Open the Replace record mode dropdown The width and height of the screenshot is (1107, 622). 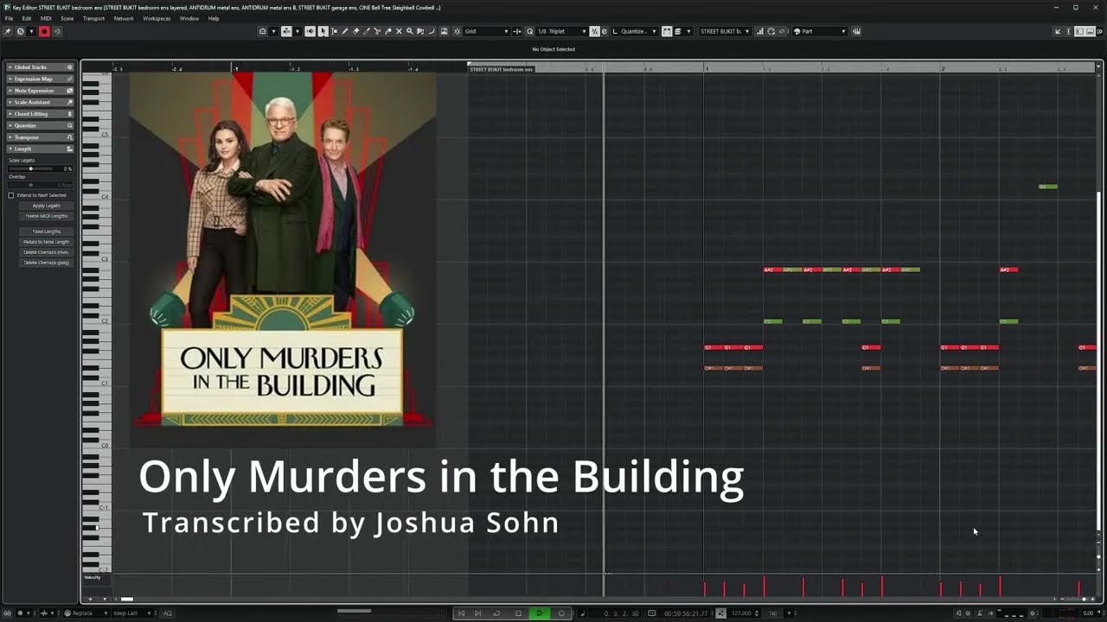click(86, 613)
